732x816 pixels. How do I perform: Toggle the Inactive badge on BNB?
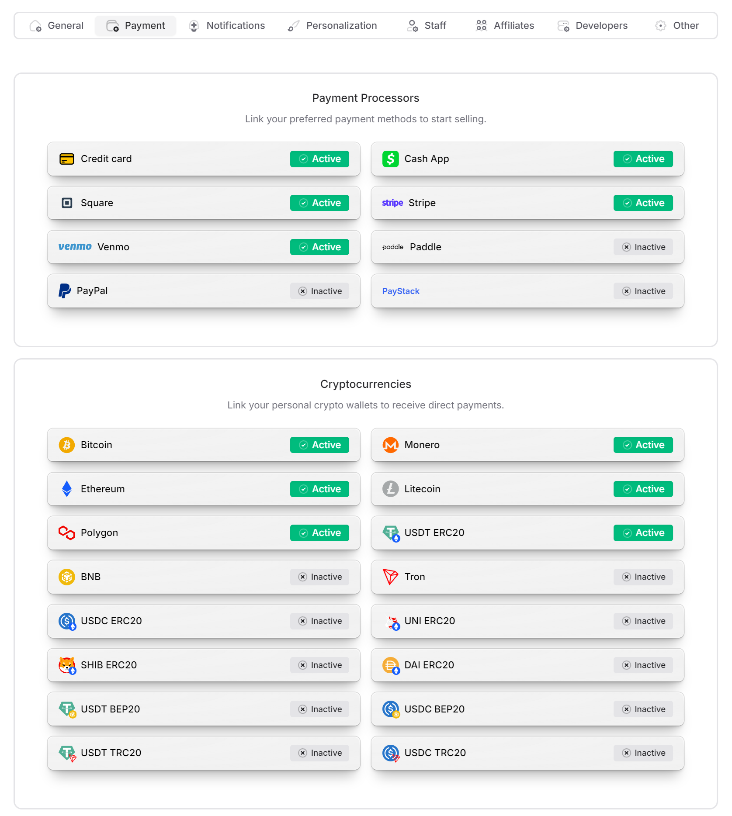point(319,577)
